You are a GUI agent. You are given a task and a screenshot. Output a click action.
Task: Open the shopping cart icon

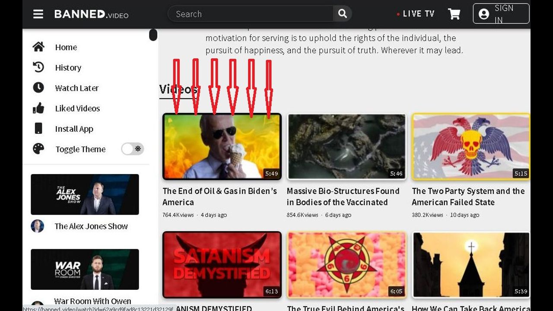coord(454,14)
